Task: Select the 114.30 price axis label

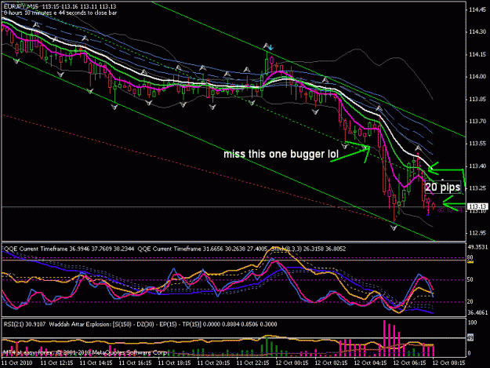Action: pos(477,32)
